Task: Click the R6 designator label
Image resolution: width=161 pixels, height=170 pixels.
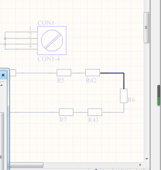Action: point(131,100)
